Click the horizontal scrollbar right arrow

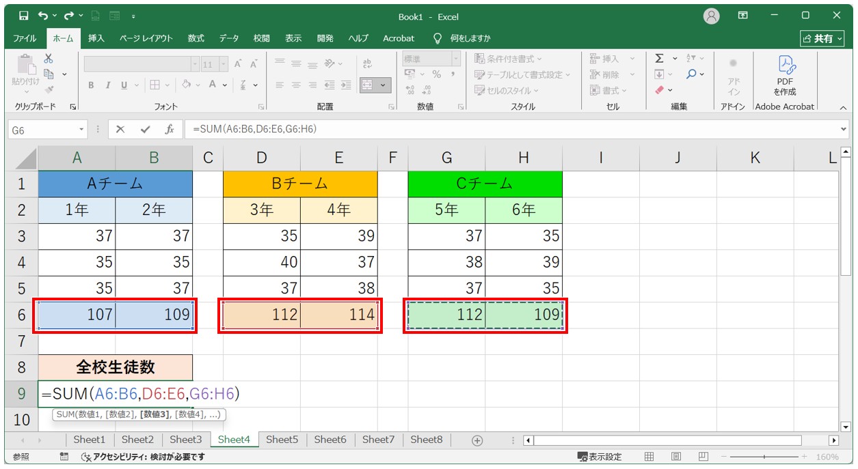pos(833,440)
